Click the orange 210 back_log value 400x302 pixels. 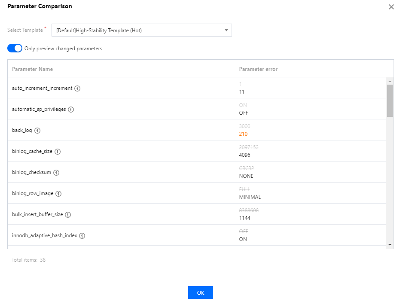[x=243, y=134]
